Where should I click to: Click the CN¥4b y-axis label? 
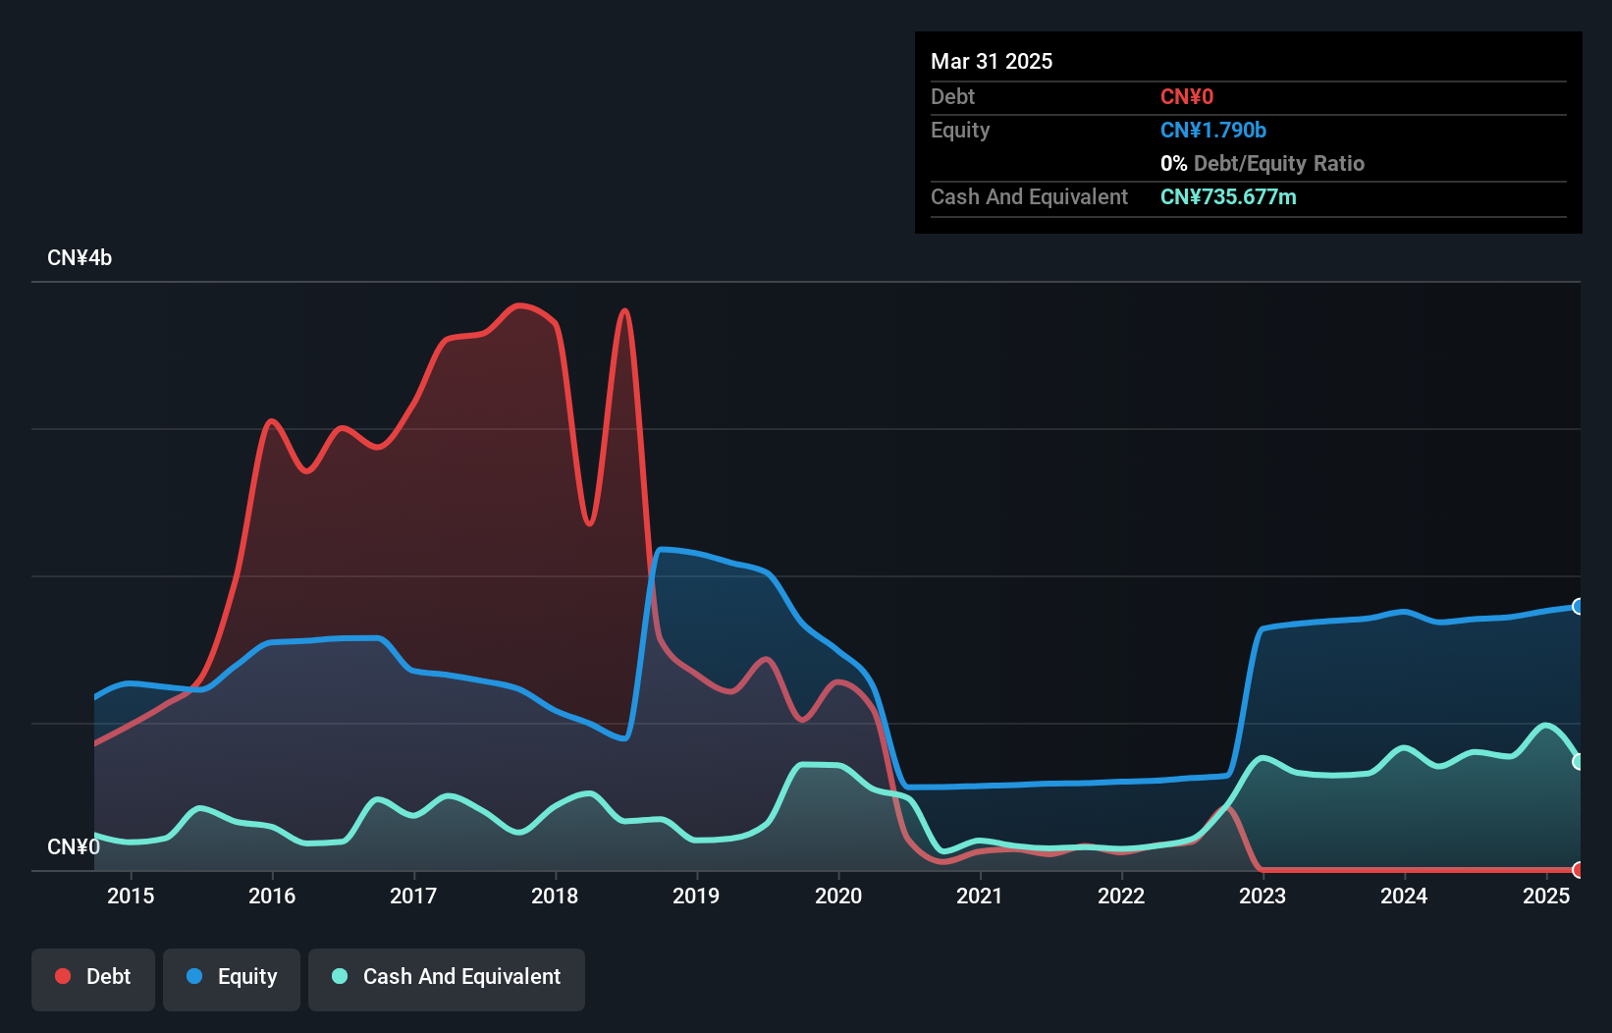point(80,258)
